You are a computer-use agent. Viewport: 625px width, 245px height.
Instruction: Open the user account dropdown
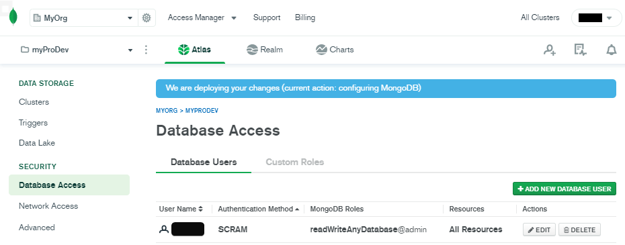[x=597, y=18]
